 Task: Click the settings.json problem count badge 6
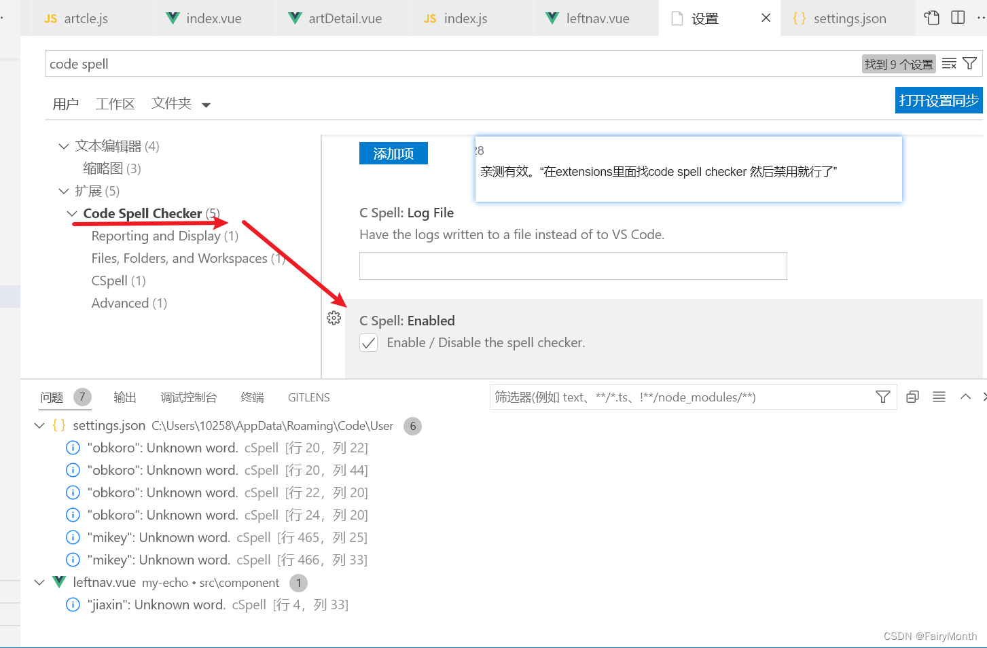coord(412,426)
